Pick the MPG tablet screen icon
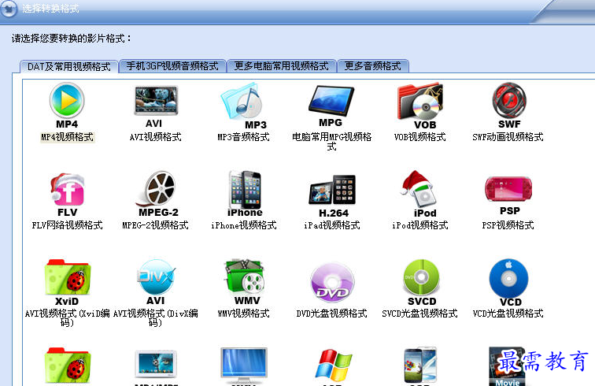This screenshot has width=595, height=386. (x=331, y=101)
